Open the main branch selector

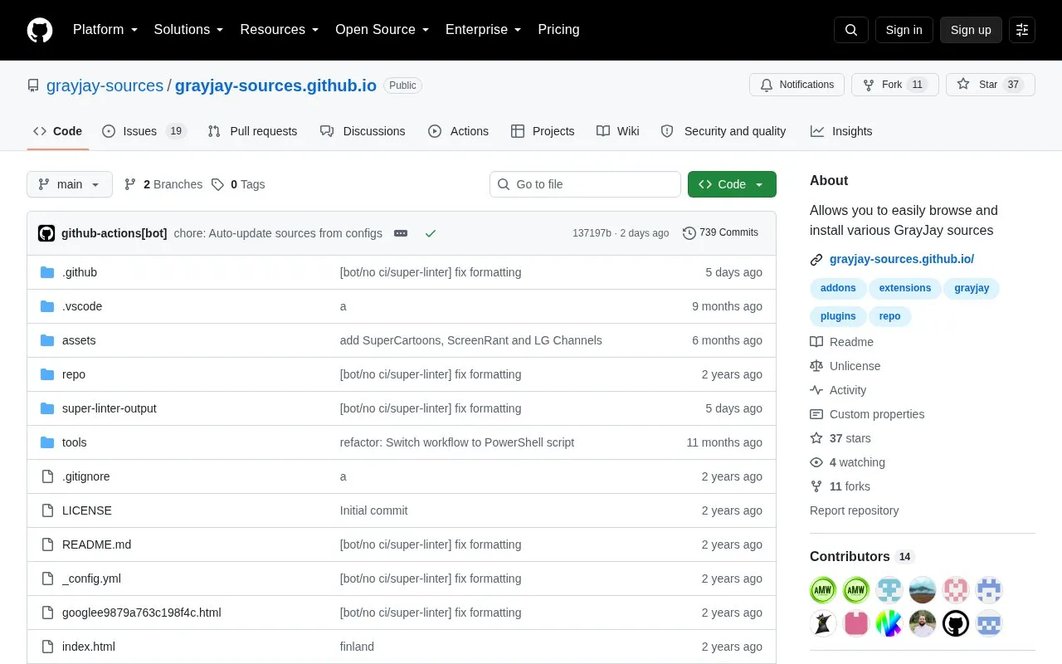[x=70, y=184]
